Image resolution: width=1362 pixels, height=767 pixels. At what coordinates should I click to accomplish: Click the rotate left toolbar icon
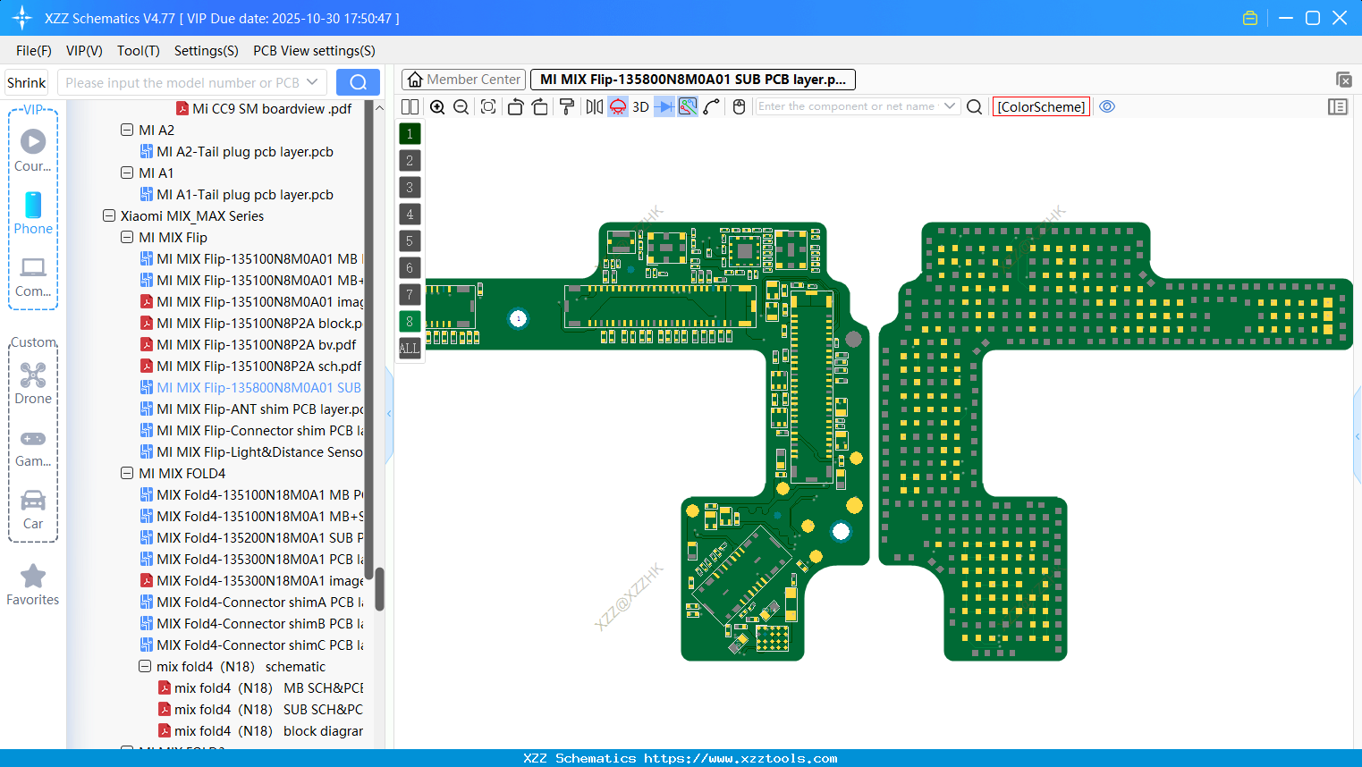pos(515,106)
